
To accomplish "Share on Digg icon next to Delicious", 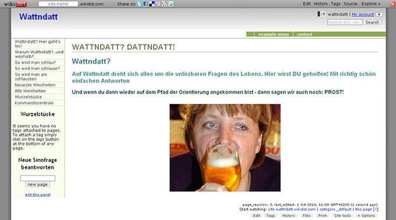I will coord(158,4).
